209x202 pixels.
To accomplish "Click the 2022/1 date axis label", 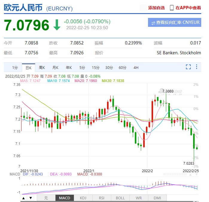I will coord(89,171).
